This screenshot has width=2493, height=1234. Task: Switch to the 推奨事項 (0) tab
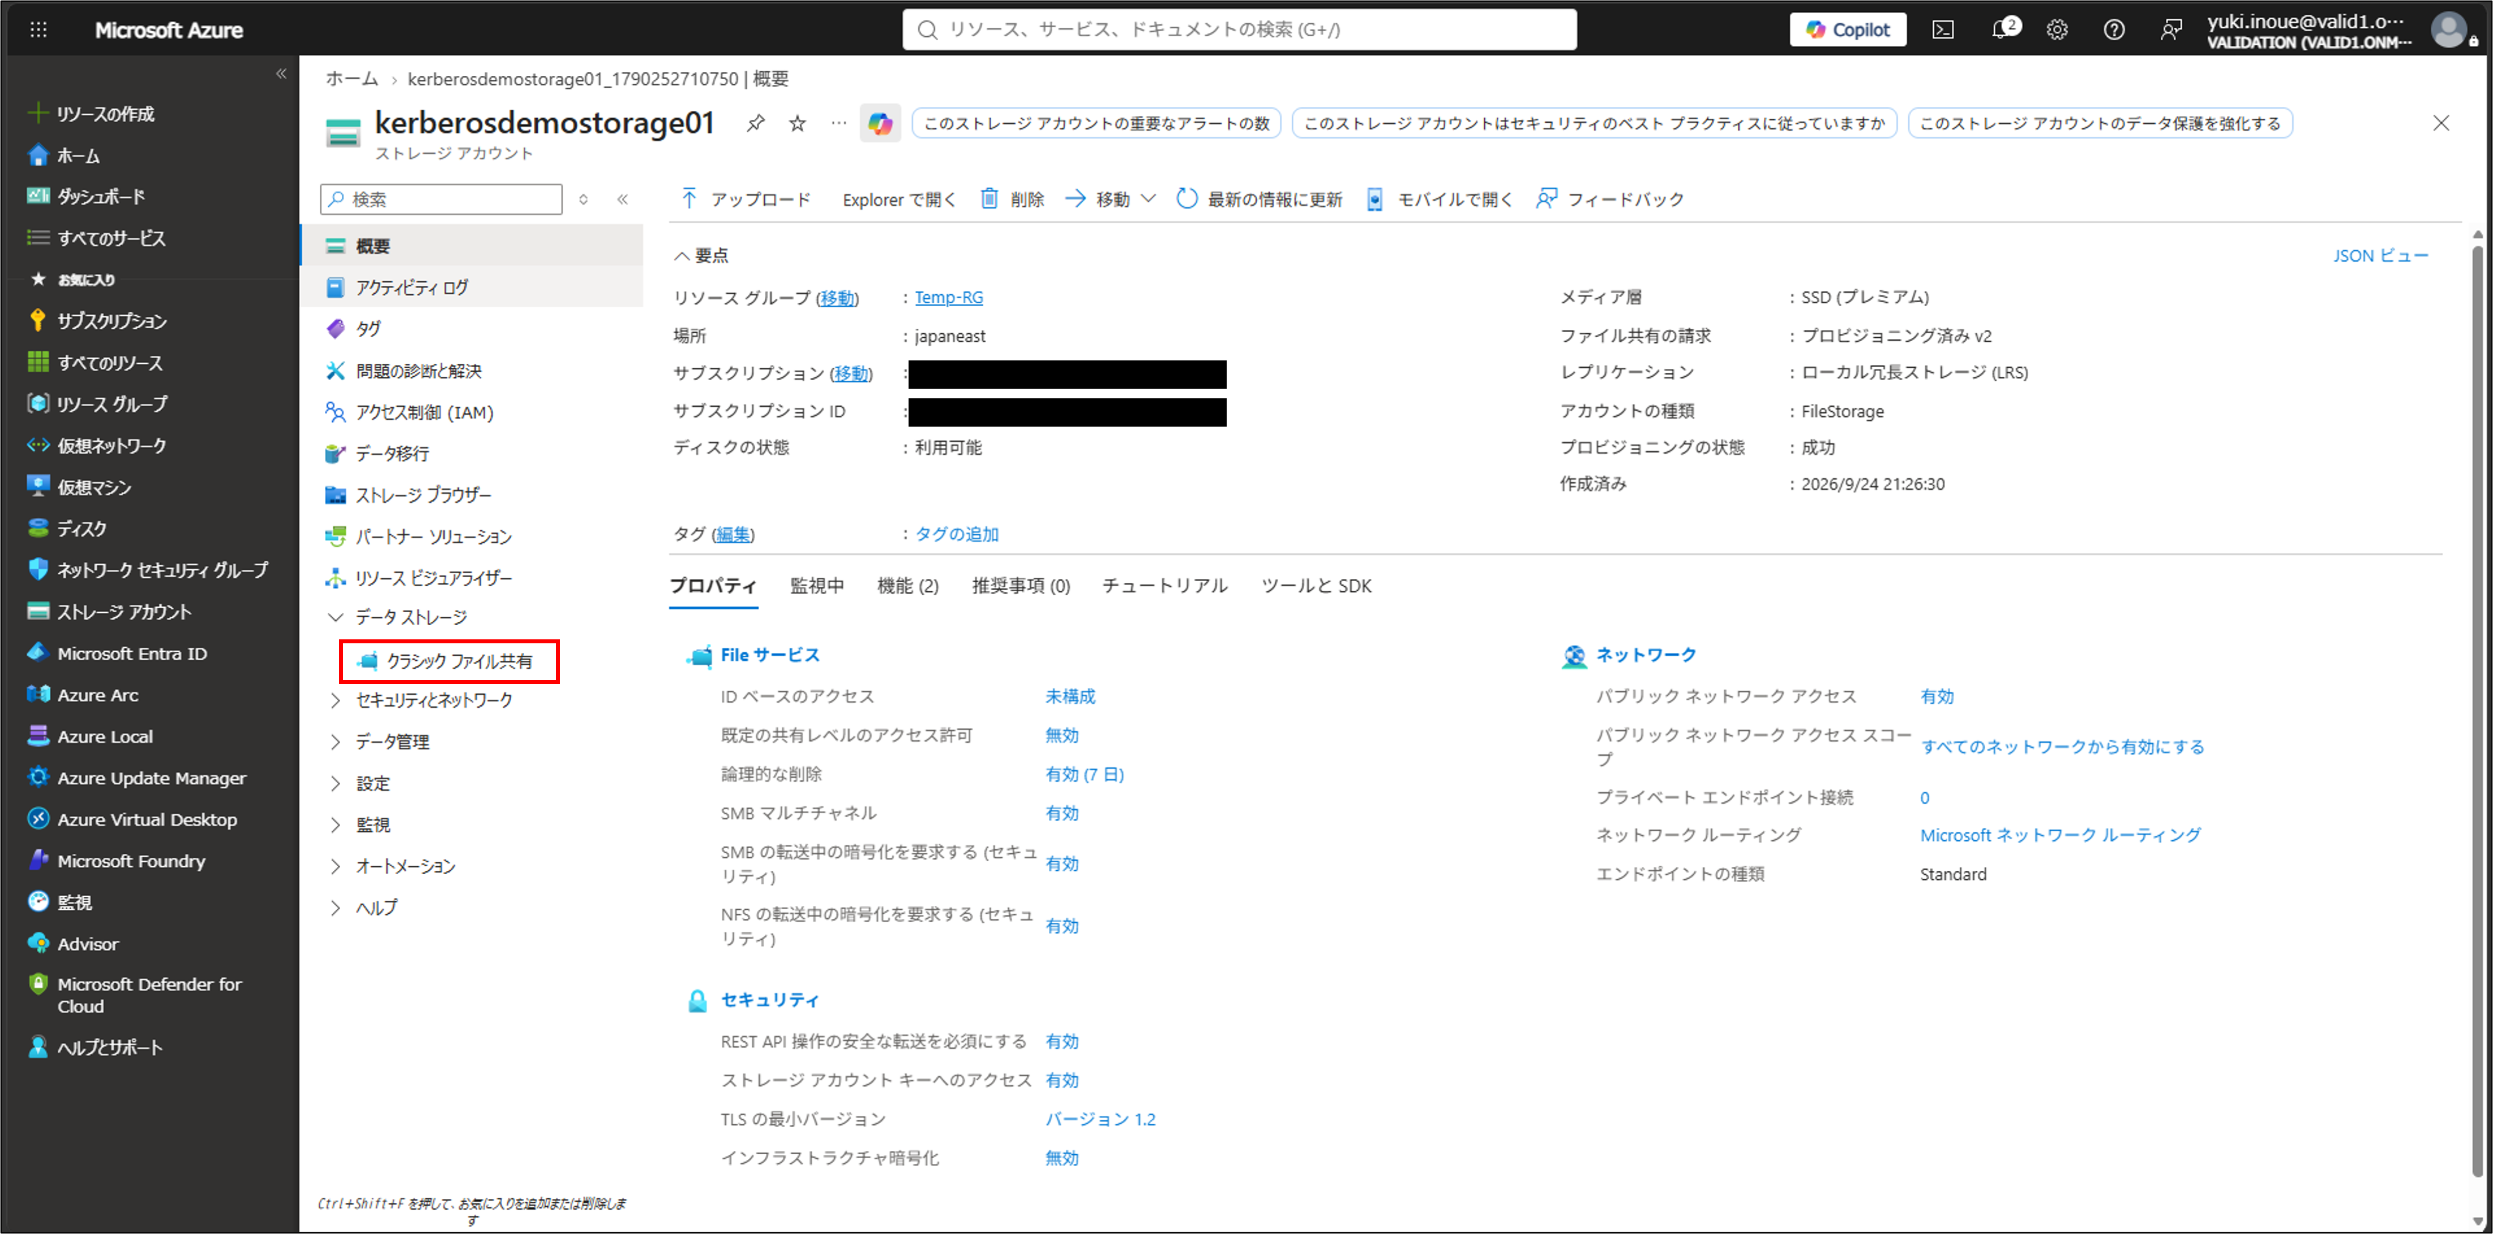[1021, 586]
